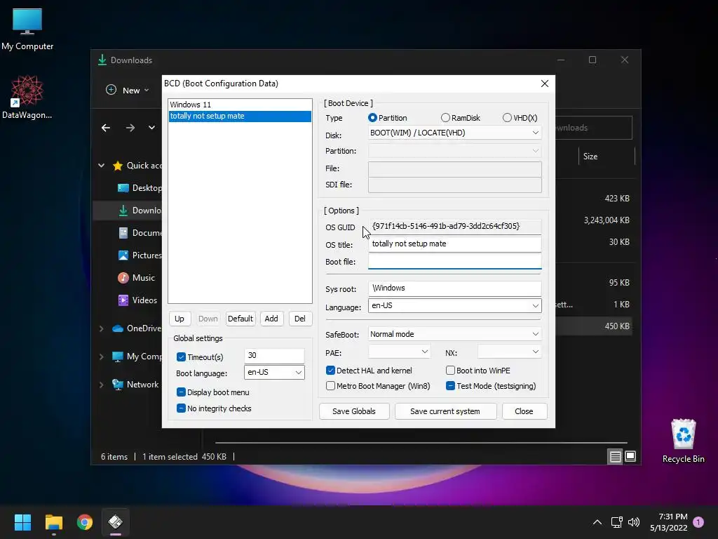Image resolution: width=718 pixels, height=539 pixels.
Task: Switch to large icons view in Downloads window
Action: tap(630, 456)
